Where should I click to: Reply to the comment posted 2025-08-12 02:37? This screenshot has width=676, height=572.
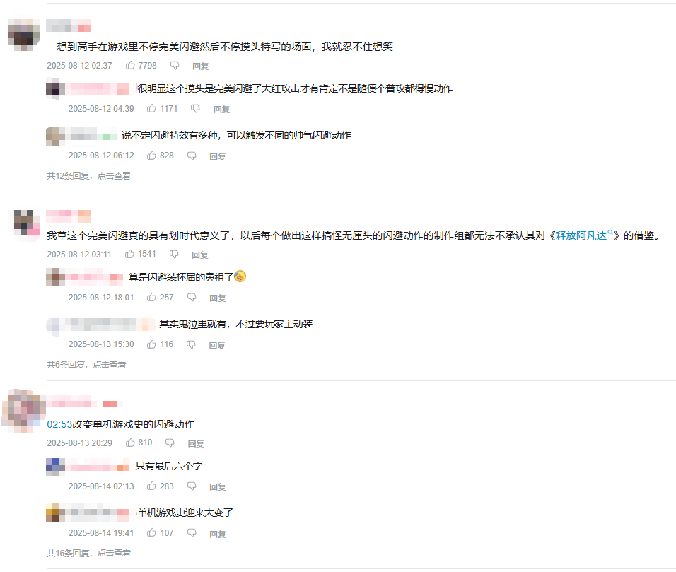click(201, 66)
